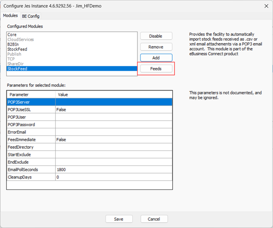Click Add to add a module

(x=156, y=58)
